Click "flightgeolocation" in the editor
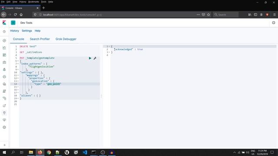This screenshot has height=156, width=278. click(41, 67)
